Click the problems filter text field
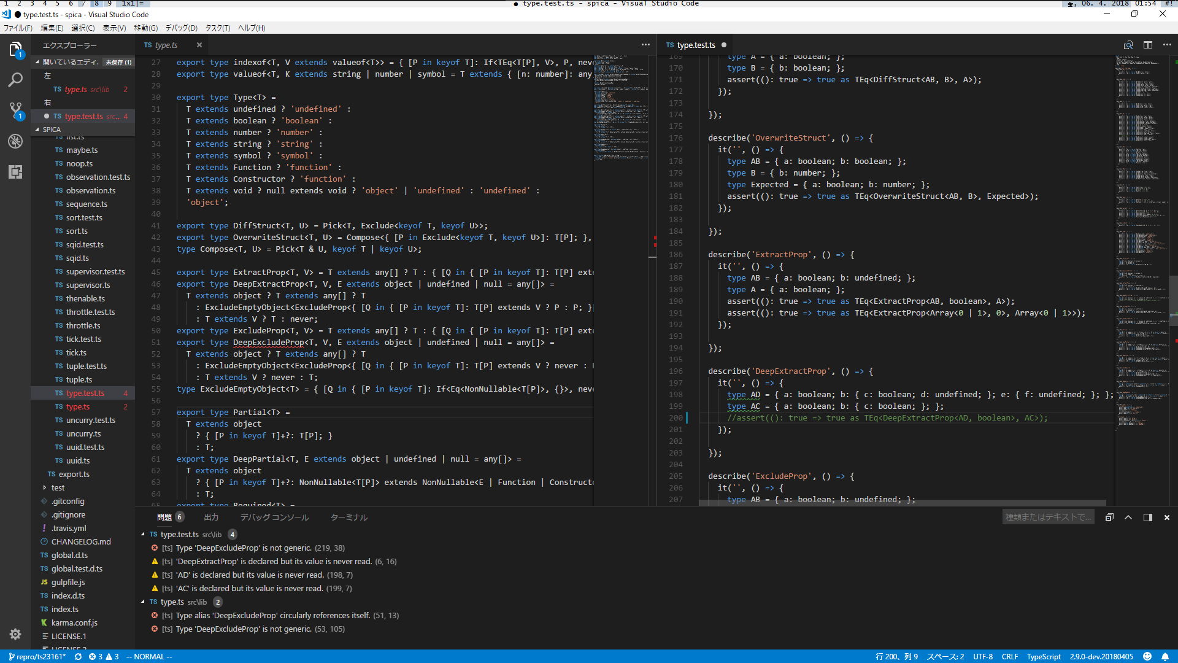The image size is (1178, 663). (1049, 516)
